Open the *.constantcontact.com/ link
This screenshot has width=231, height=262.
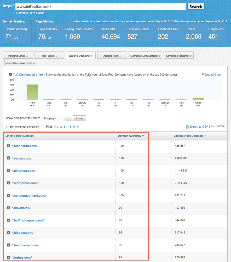tap(29, 195)
